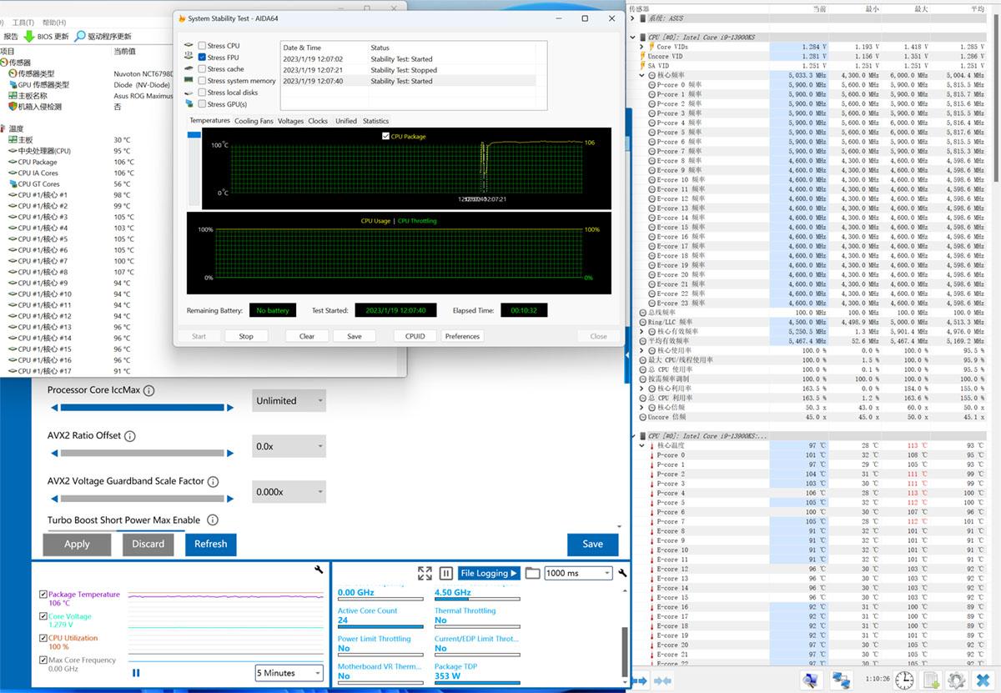Collapse core temperature group in HWiNFO
Image resolution: width=1001 pixels, height=693 pixels.
[641, 445]
